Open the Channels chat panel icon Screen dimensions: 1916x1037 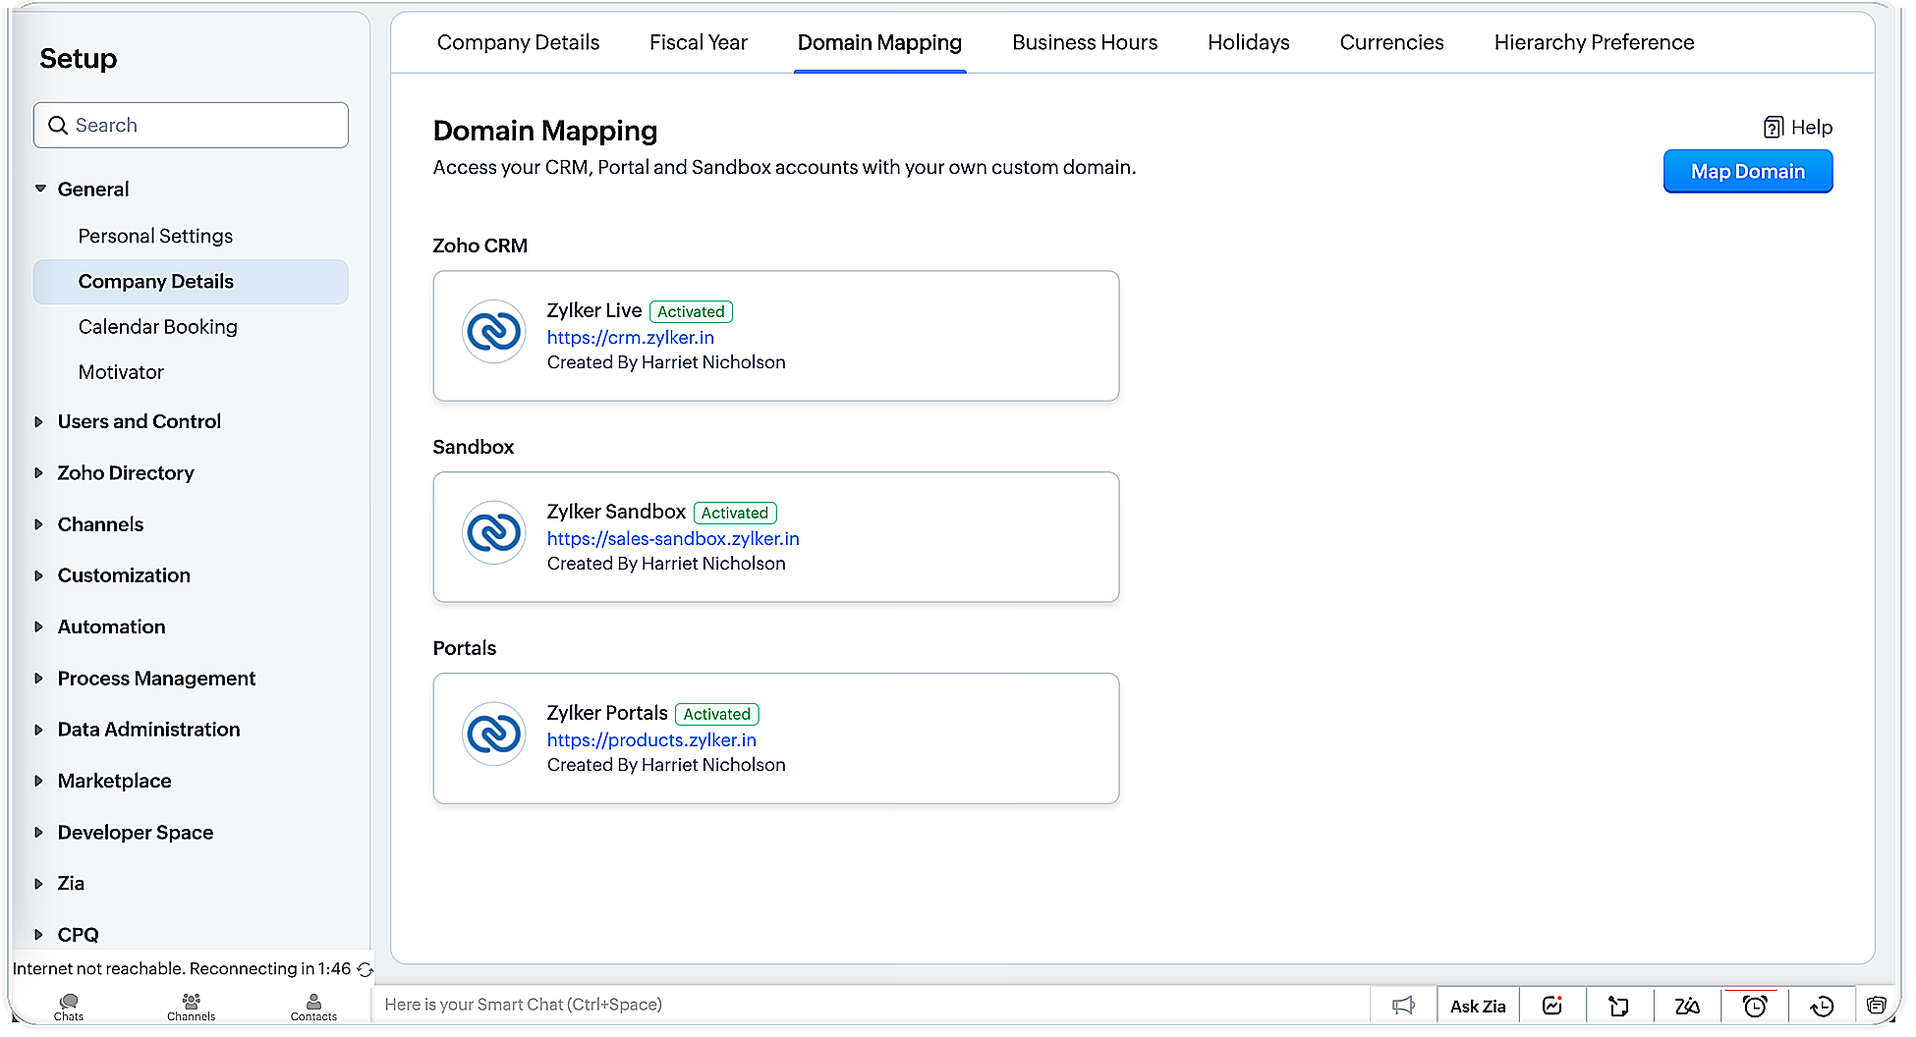click(191, 1007)
